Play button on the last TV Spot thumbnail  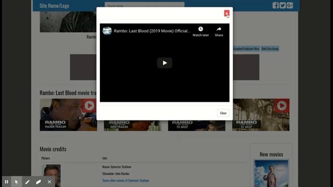pyautogui.click(x=282, y=105)
